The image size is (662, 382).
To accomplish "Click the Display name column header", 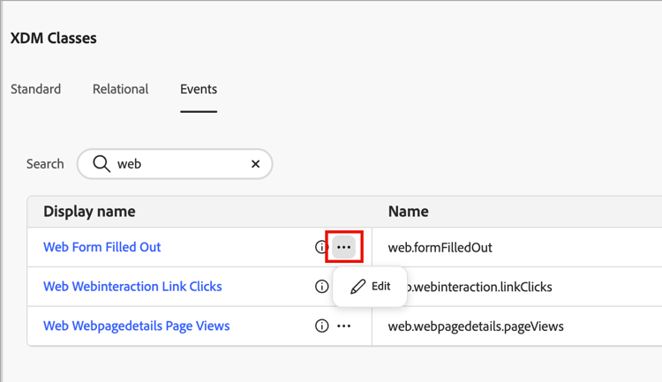I will [x=89, y=212].
